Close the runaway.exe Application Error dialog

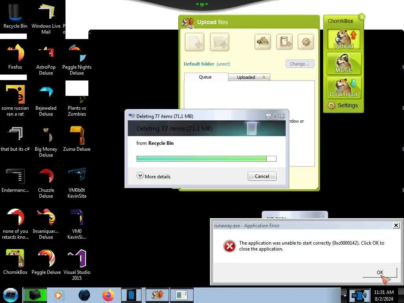click(396, 225)
